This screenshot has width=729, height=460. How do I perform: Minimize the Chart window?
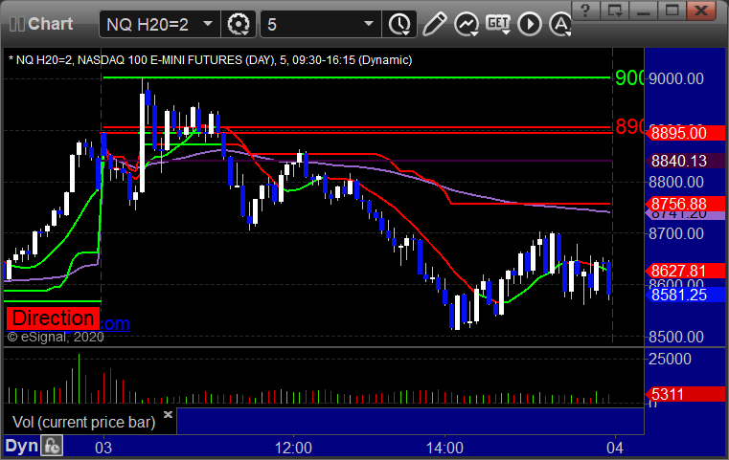coord(644,11)
